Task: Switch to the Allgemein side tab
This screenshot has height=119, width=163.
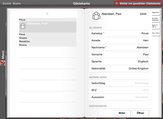Action: [156, 12]
